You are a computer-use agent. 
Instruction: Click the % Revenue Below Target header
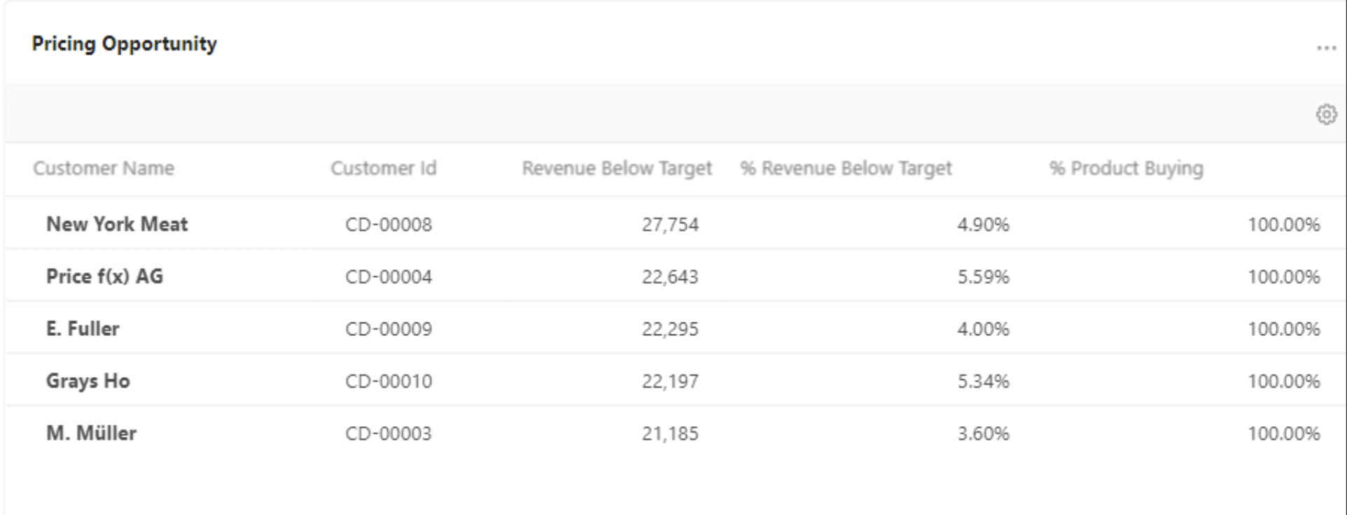point(846,169)
